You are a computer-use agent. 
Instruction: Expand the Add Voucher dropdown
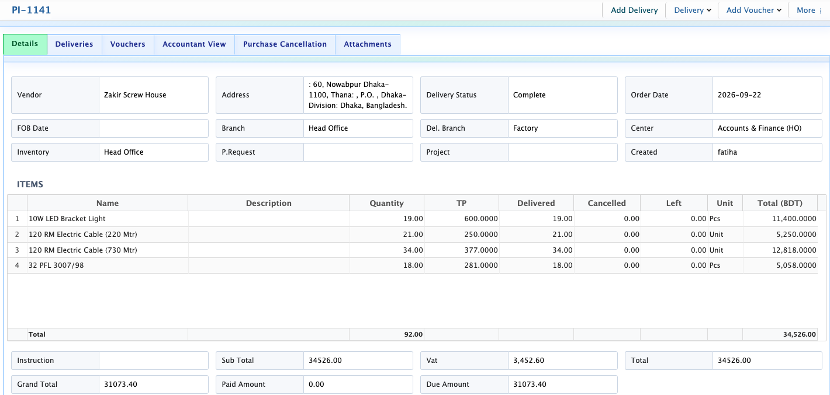[753, 10]
